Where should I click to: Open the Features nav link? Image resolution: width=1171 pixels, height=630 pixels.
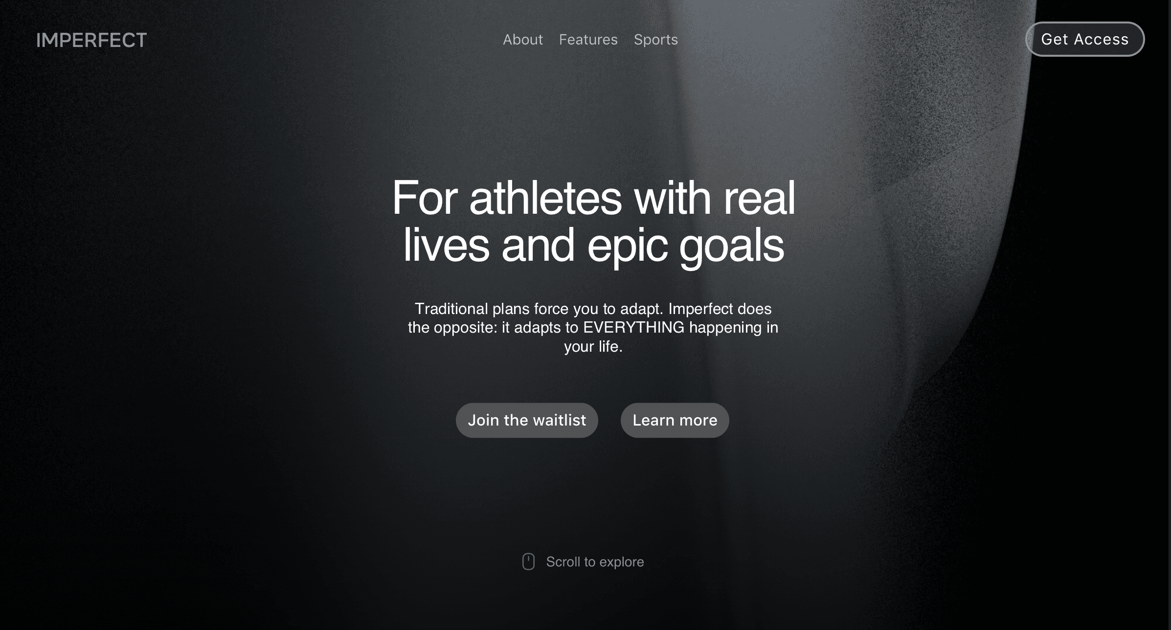coord(588,40)
